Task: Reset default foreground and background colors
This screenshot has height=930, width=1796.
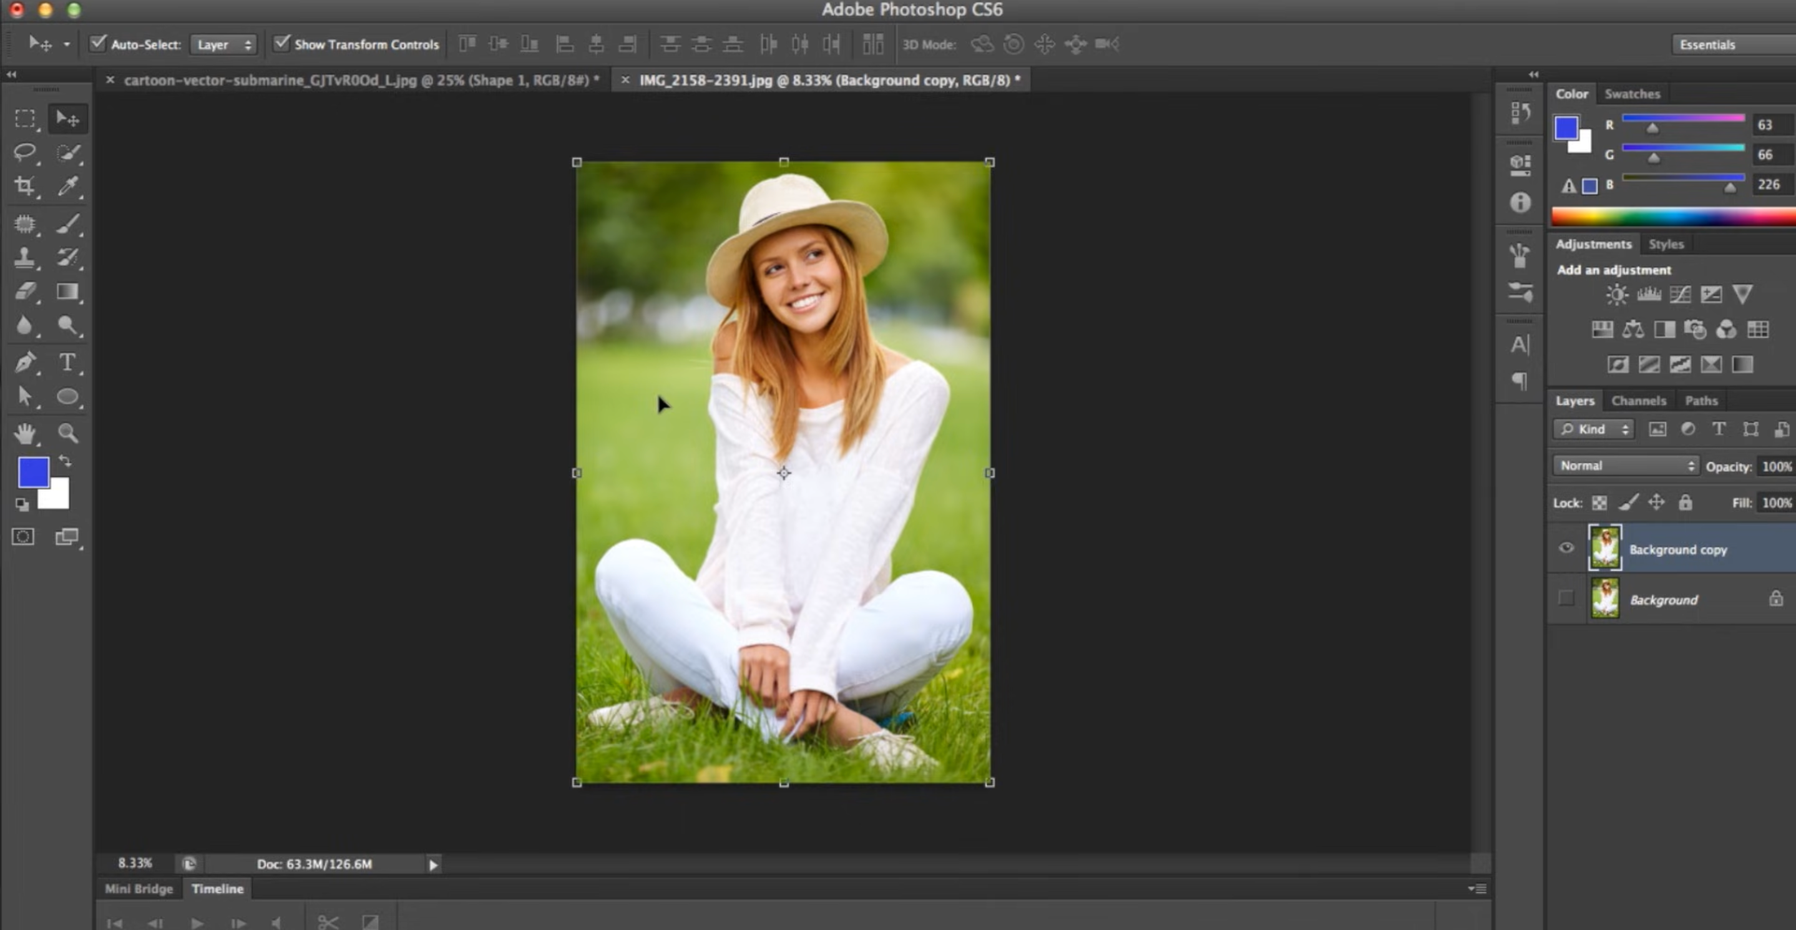Action: point(22,503)
